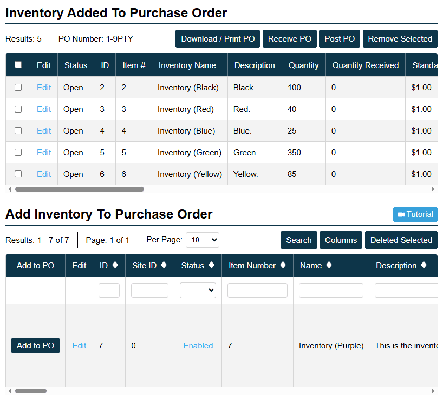Click the Item Number filter input
Image resolution: width=443 pixels, height=395 pixels.
[x=257, y=290]
